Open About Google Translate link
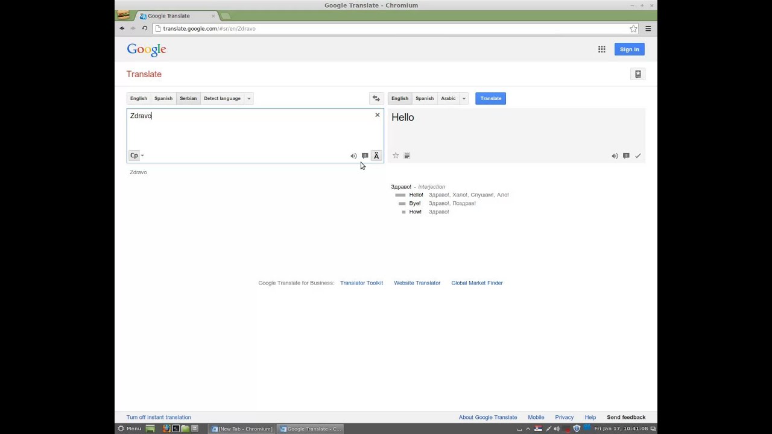 [x=488, y=417]
